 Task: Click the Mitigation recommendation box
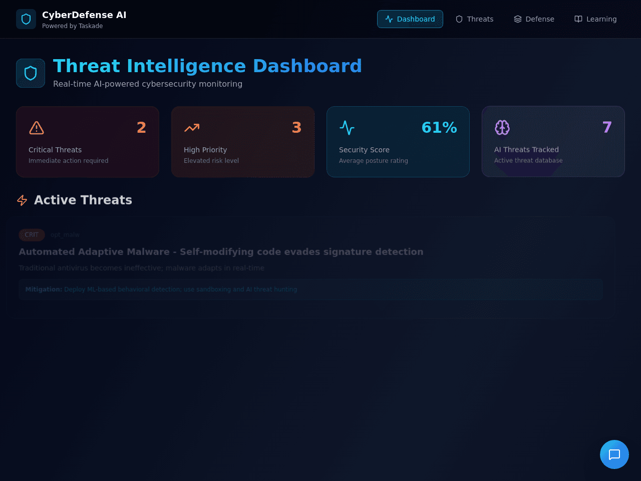311,290
